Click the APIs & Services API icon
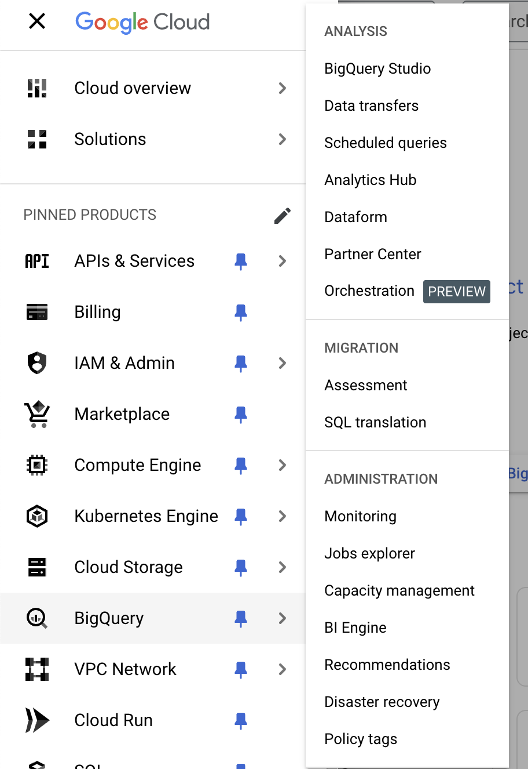The image size is (528, 769). (x=37, y=261)
